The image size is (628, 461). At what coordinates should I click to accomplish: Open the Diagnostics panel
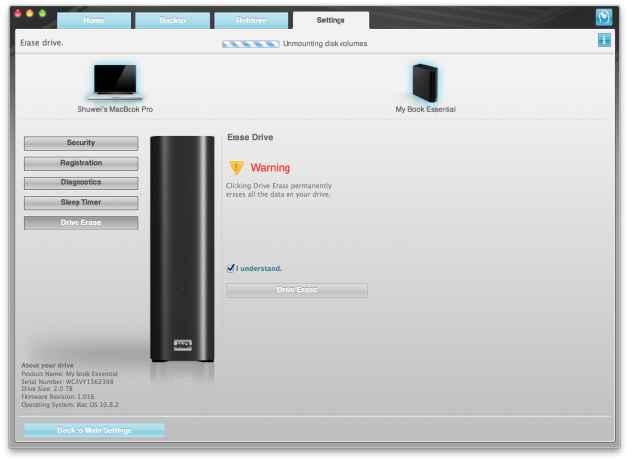(x=80, y=182)
